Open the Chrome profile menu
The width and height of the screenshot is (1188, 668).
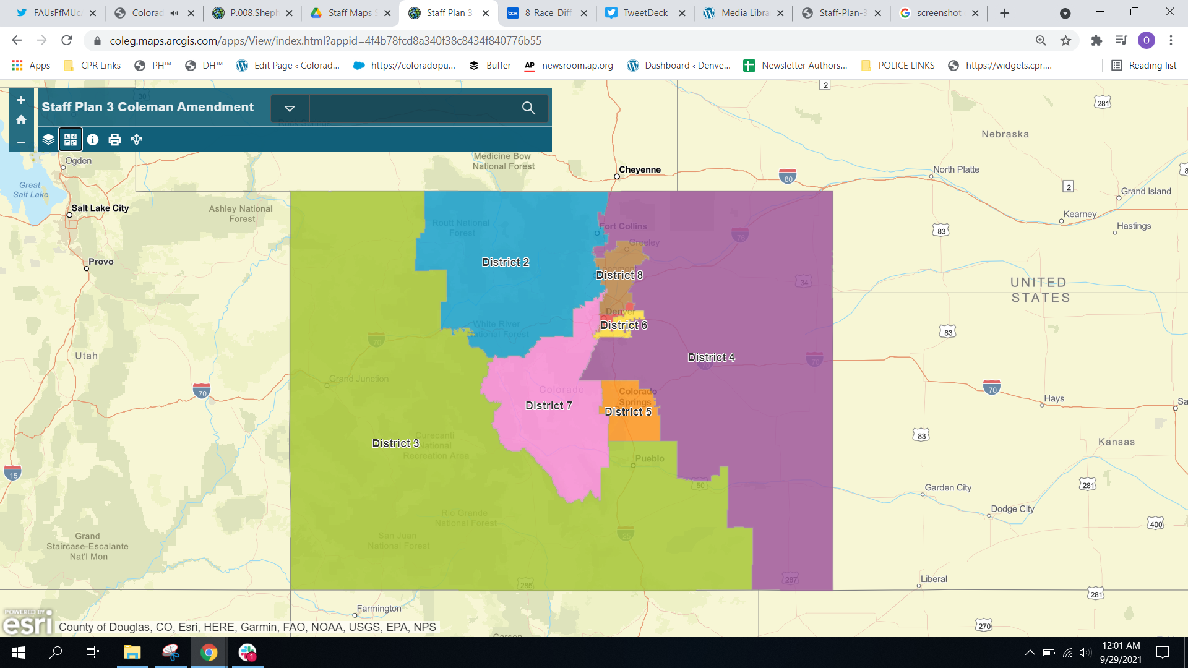click(x=1148, y=40)
